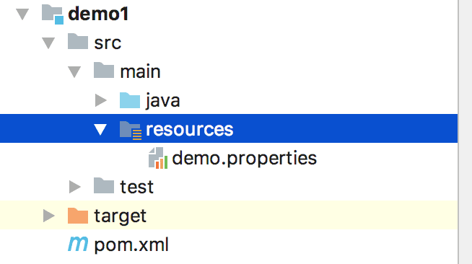Screen dimensions: 472x264
Task: Click the demo.properties file icon
Action: tap(158, 158)
